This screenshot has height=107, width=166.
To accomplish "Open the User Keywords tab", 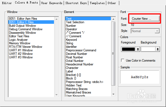I will [52, 3].
